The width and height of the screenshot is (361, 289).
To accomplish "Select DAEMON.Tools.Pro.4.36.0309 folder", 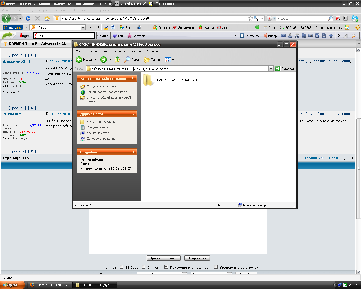I will pos(171,80).
